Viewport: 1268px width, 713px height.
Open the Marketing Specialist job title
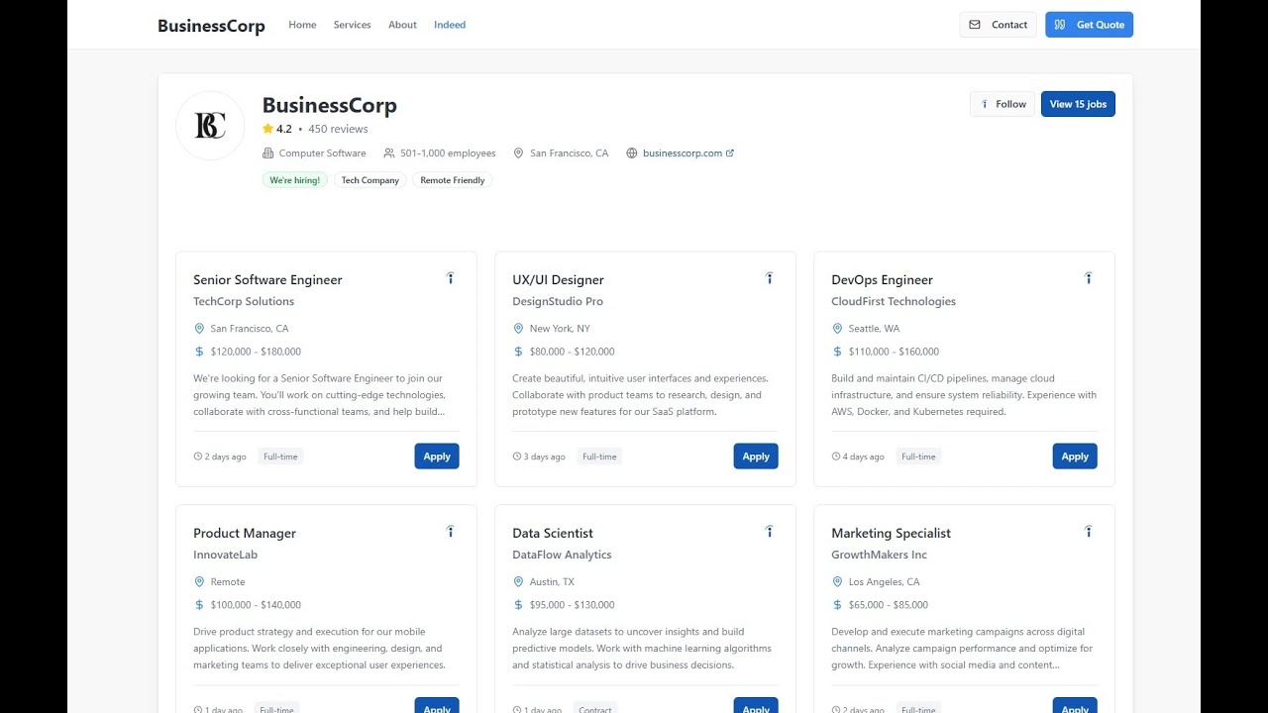point(891,534)
